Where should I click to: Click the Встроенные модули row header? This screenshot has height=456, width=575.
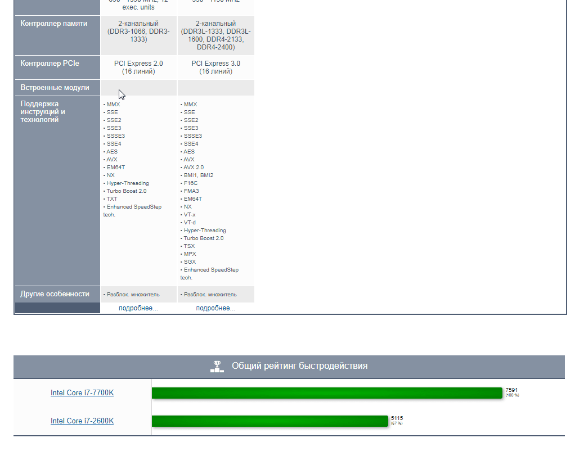tap(57, 88)
